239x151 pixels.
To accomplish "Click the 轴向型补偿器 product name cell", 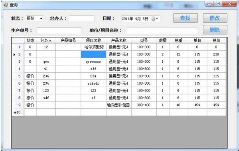I will pyautogui.click(x=119, y=105).
